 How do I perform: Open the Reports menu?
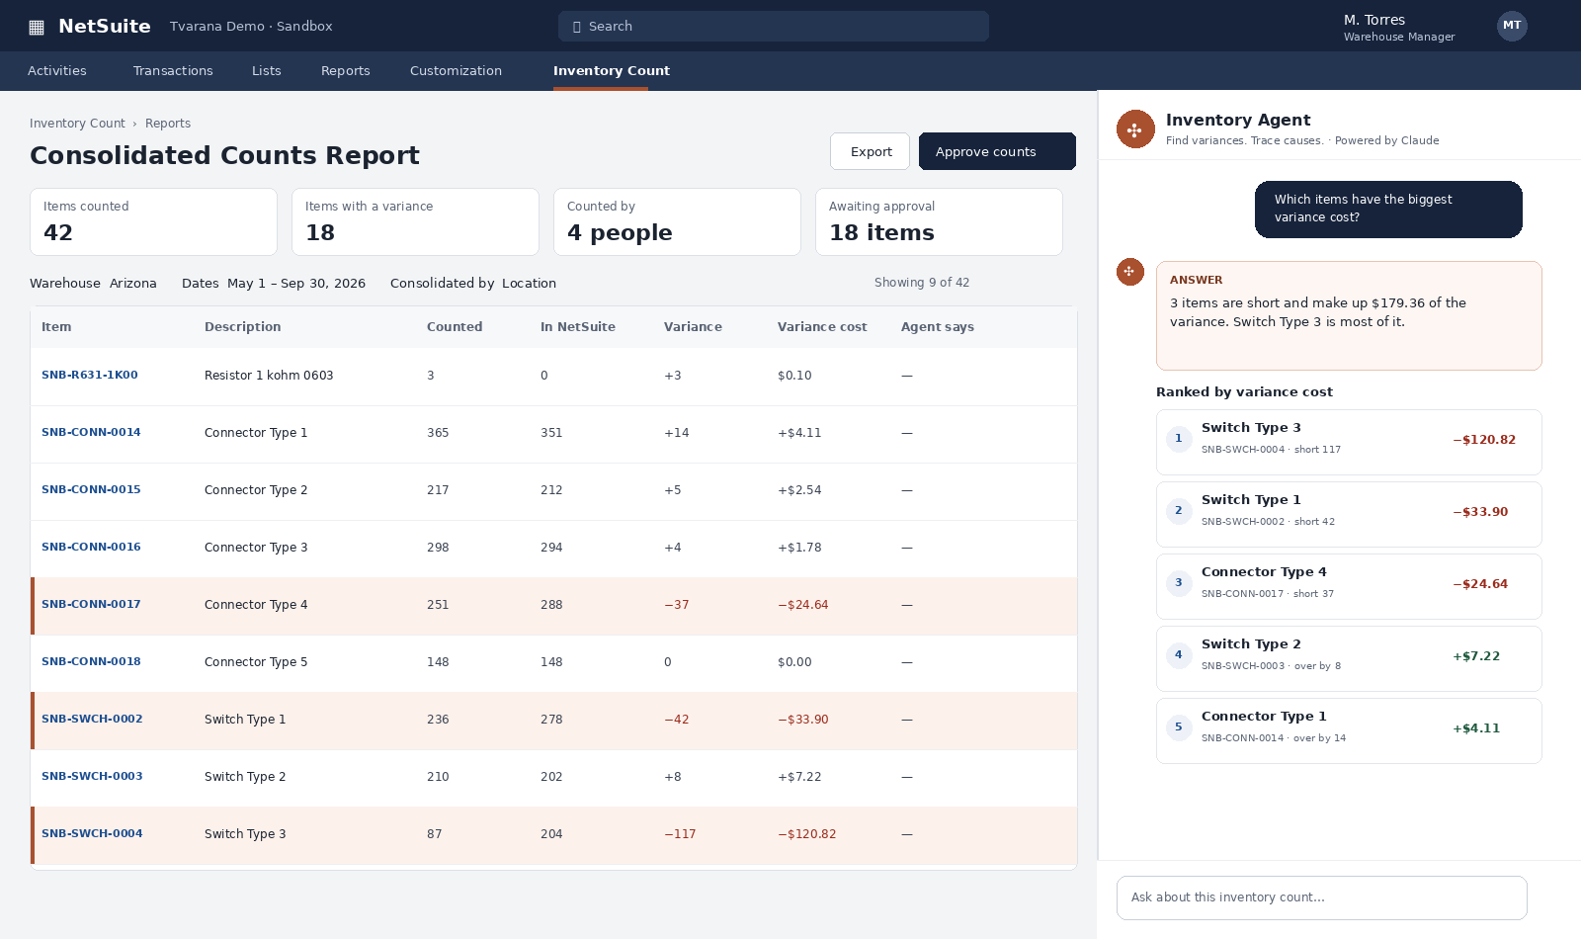(x=346, y=71)
